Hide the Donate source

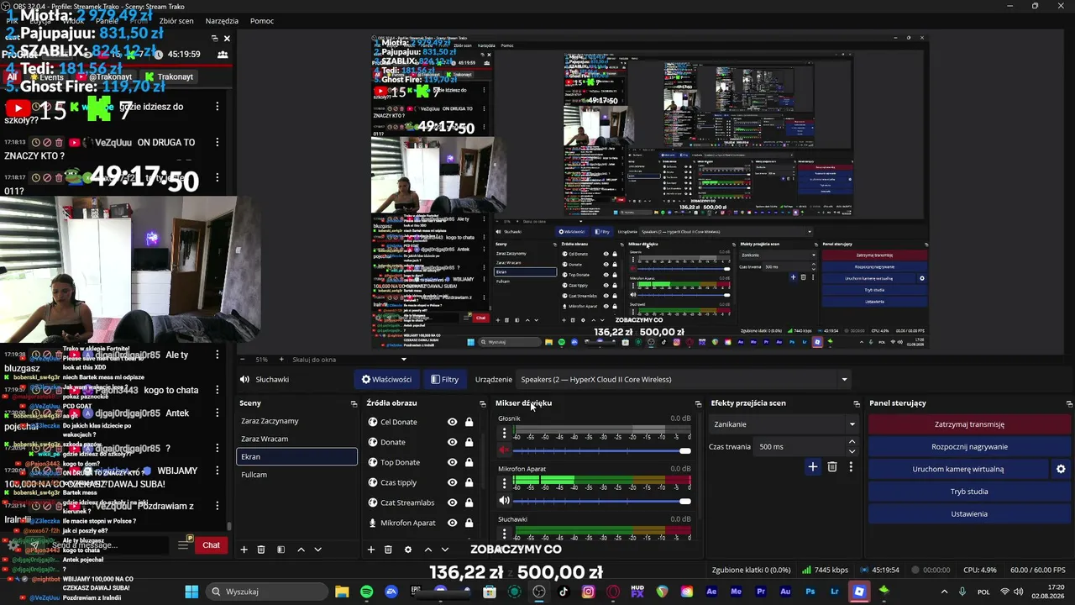click(x=452, y=442)
